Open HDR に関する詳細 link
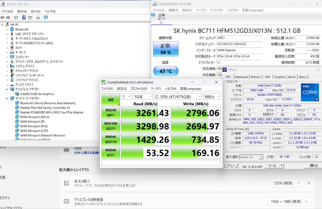 click(87, 153)
